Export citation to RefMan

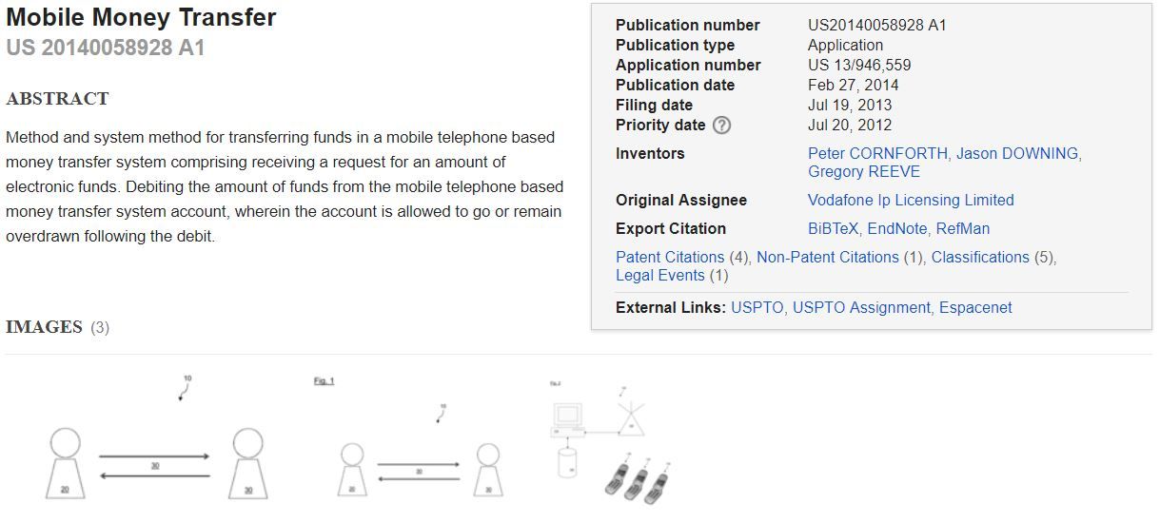tap(962, 228)
